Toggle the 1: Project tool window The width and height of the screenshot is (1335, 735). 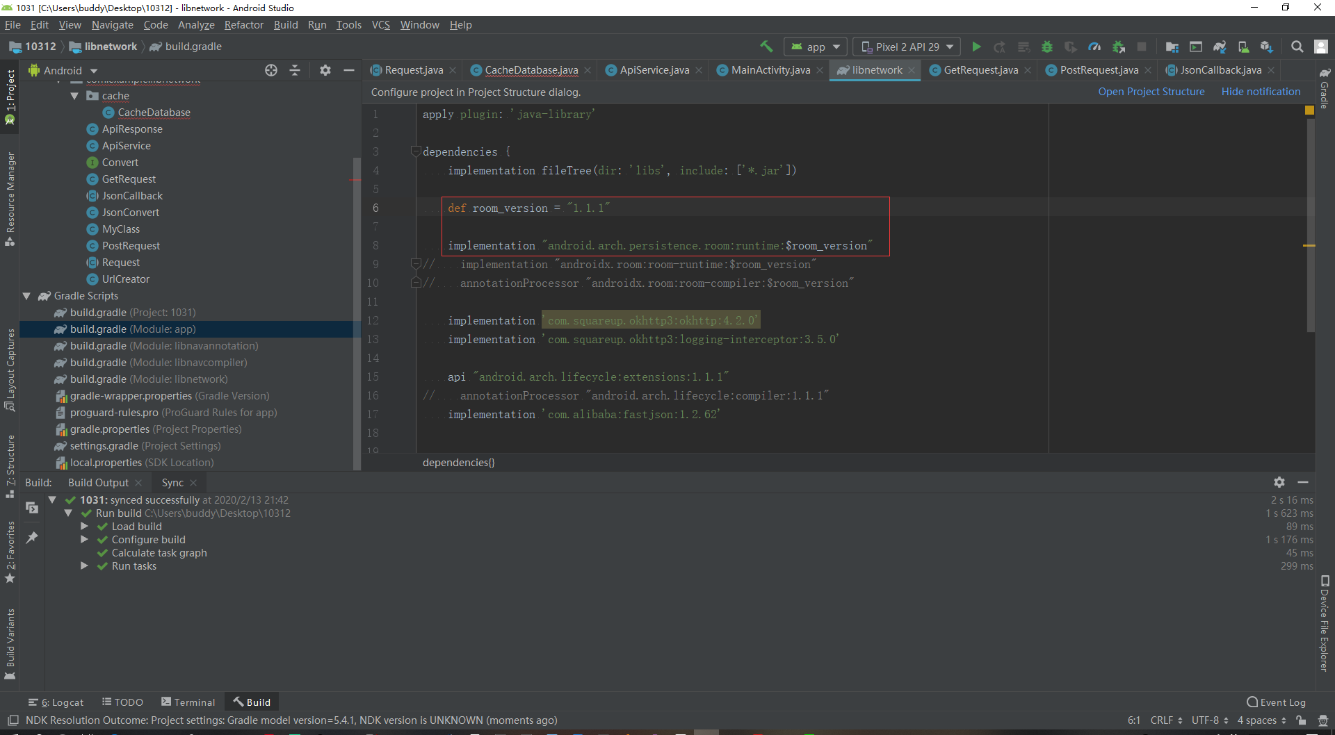(10, 97)
